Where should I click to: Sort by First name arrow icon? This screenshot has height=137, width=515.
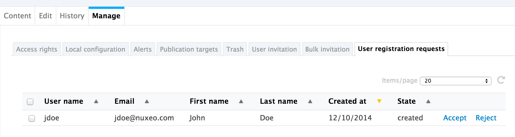(241, 102)
